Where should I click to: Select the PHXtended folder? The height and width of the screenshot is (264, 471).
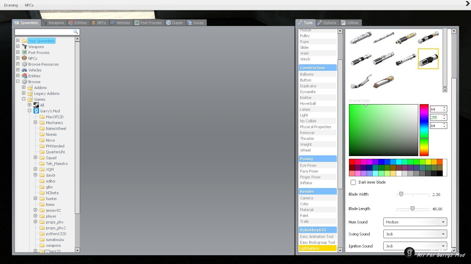[55, 146]
